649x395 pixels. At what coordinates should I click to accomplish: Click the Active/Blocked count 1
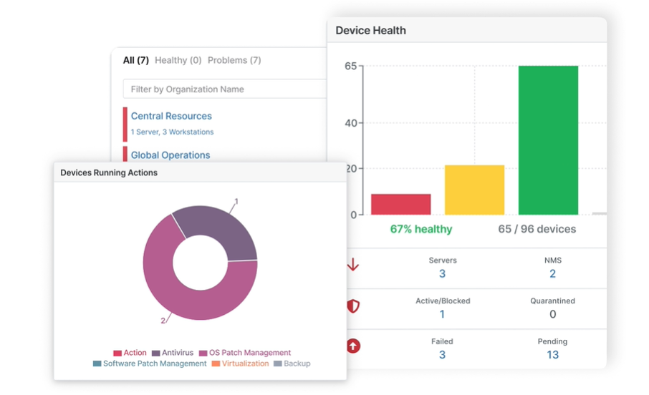click(442, 314)
